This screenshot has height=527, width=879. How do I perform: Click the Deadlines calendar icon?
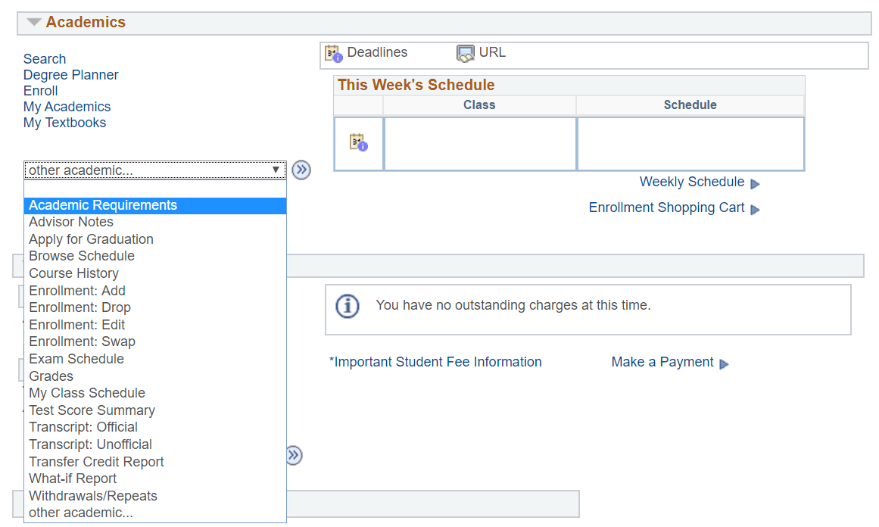(334, 53)
